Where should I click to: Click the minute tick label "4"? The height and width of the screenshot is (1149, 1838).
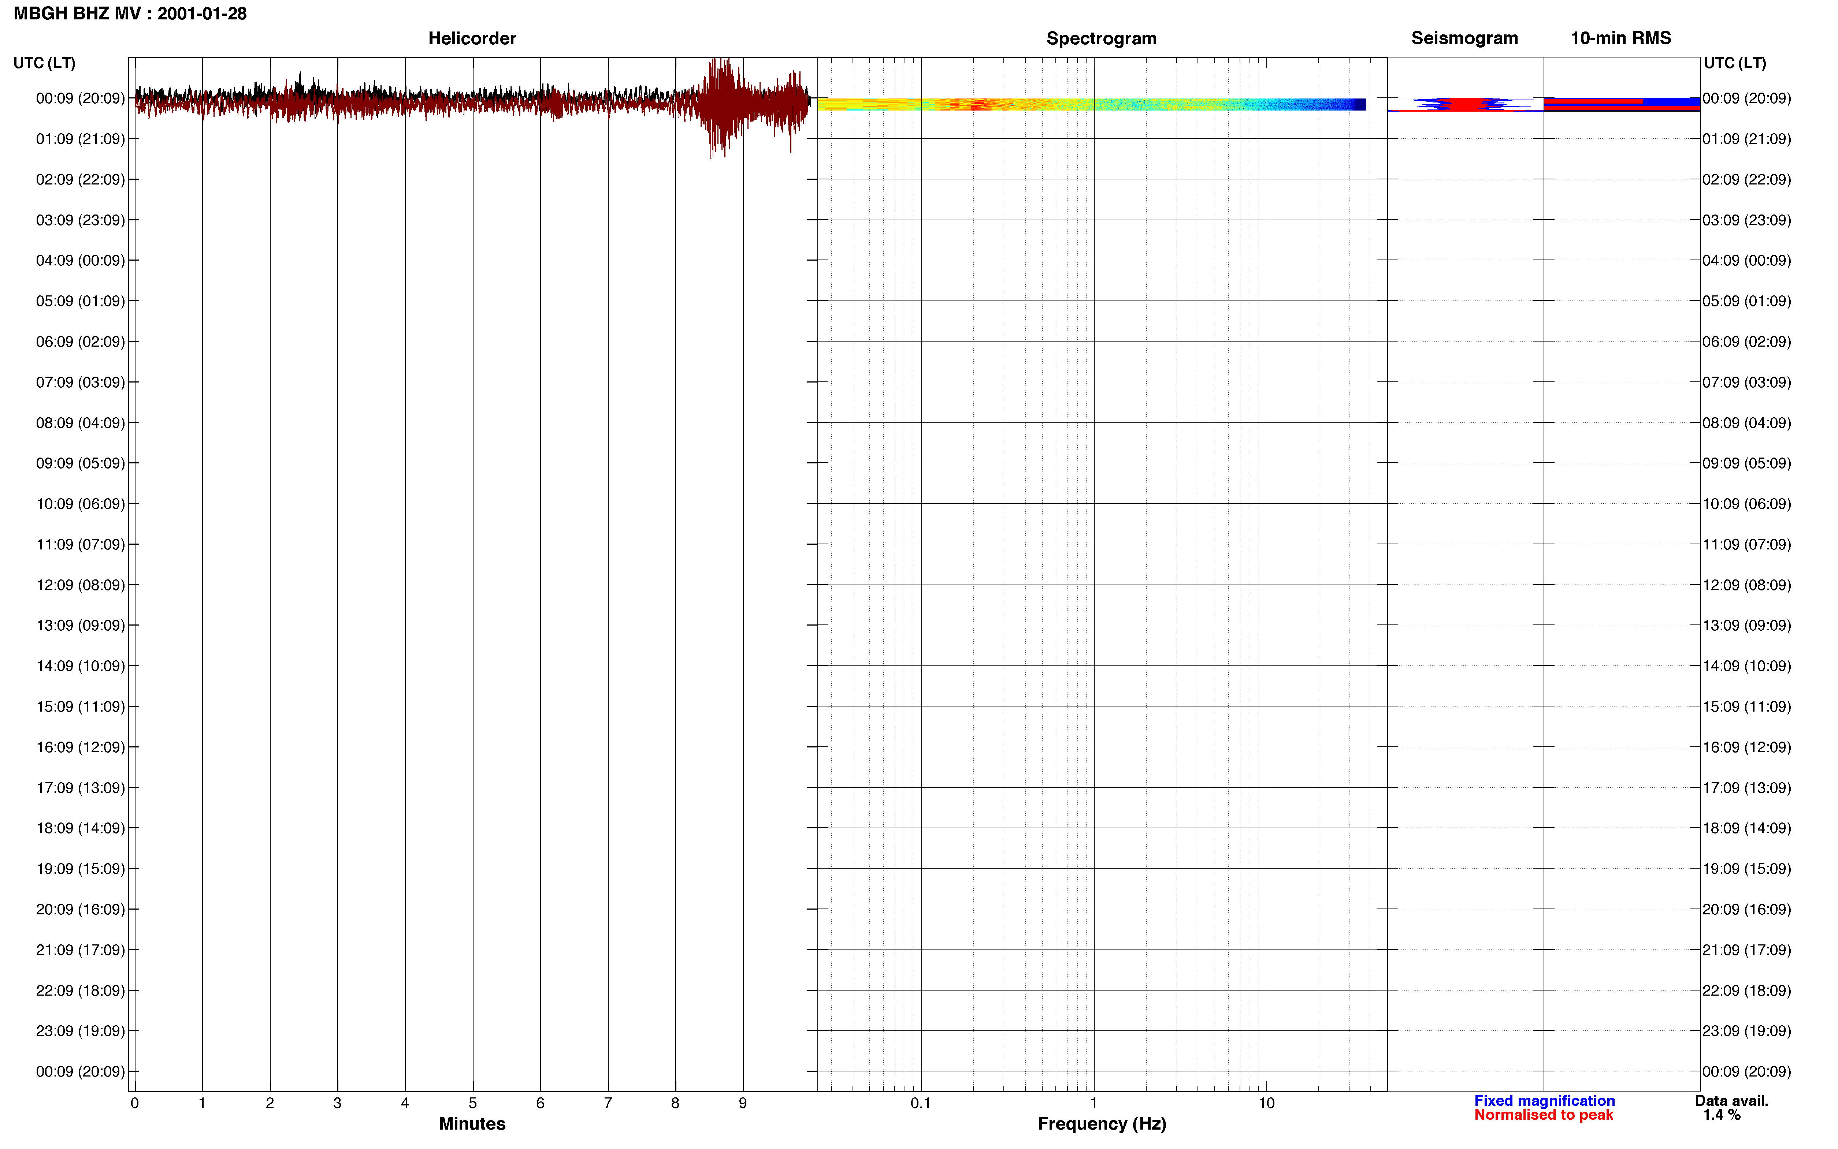[405, 1103]
